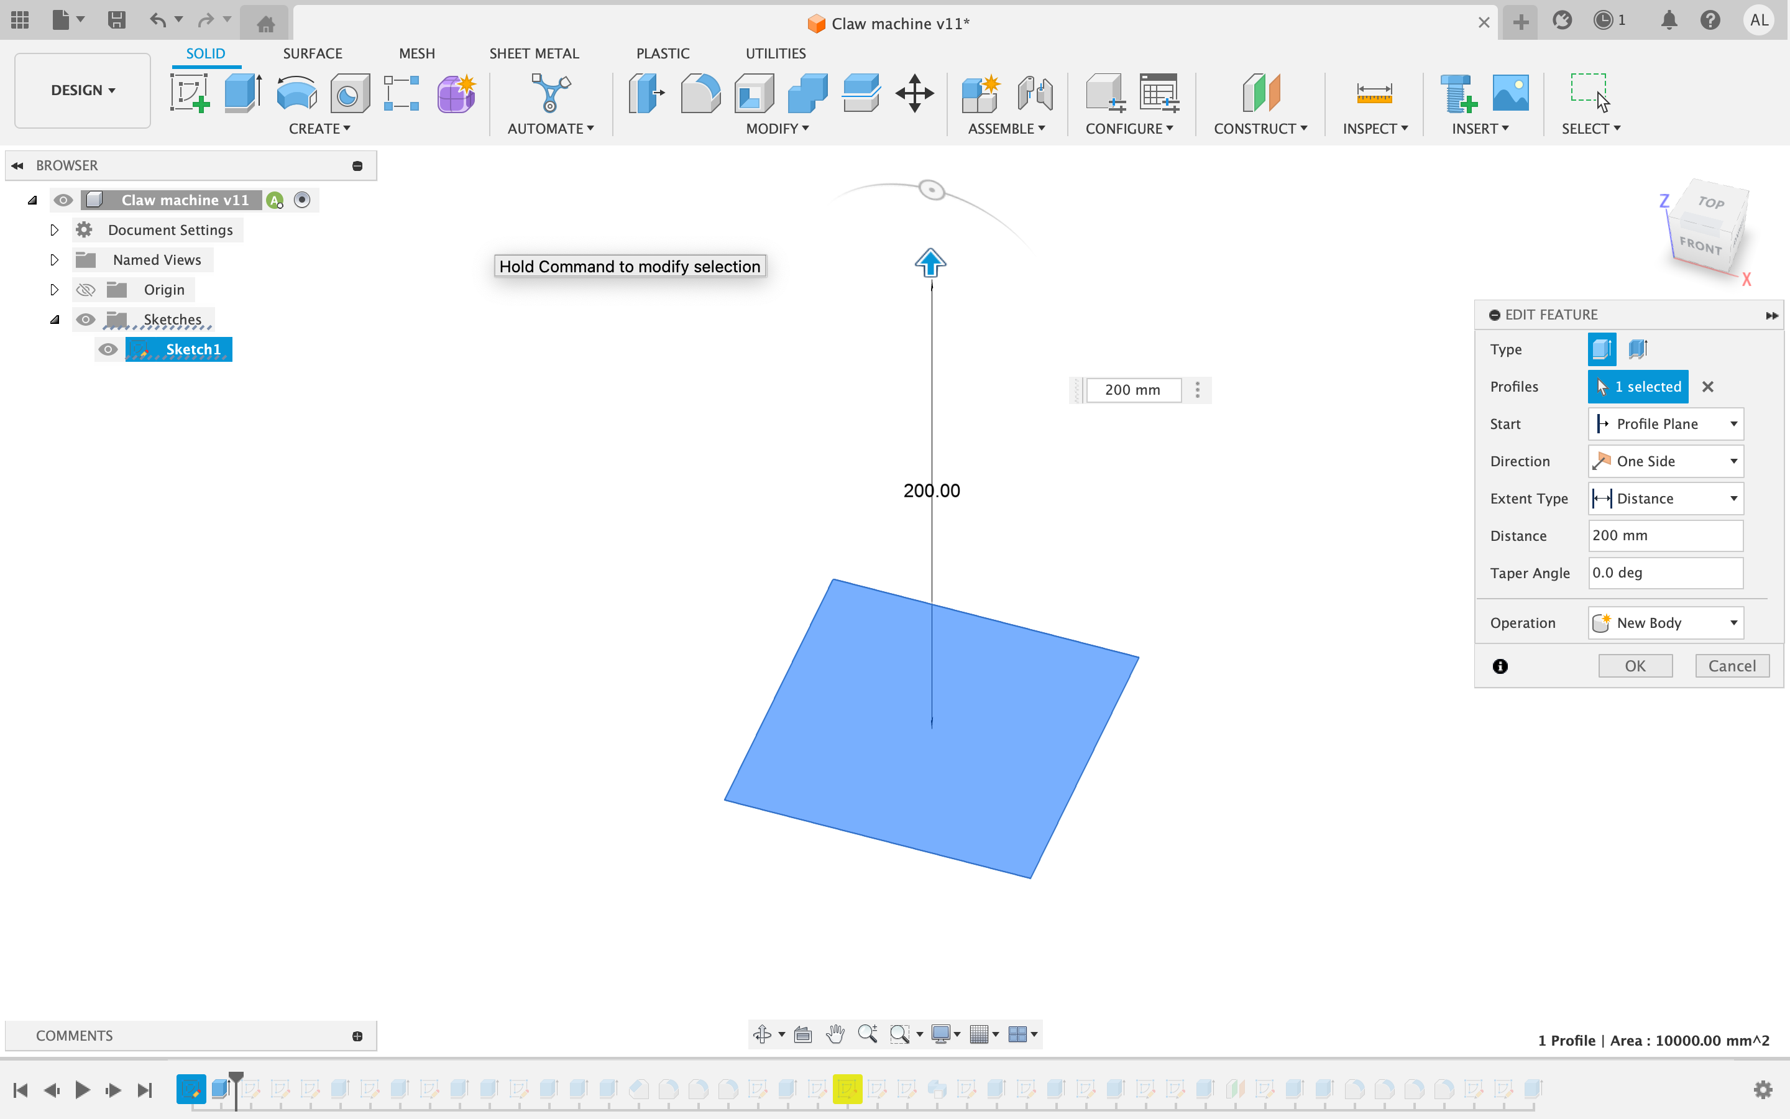
Task: Expand the Origin node
Action: coord(54,289)
